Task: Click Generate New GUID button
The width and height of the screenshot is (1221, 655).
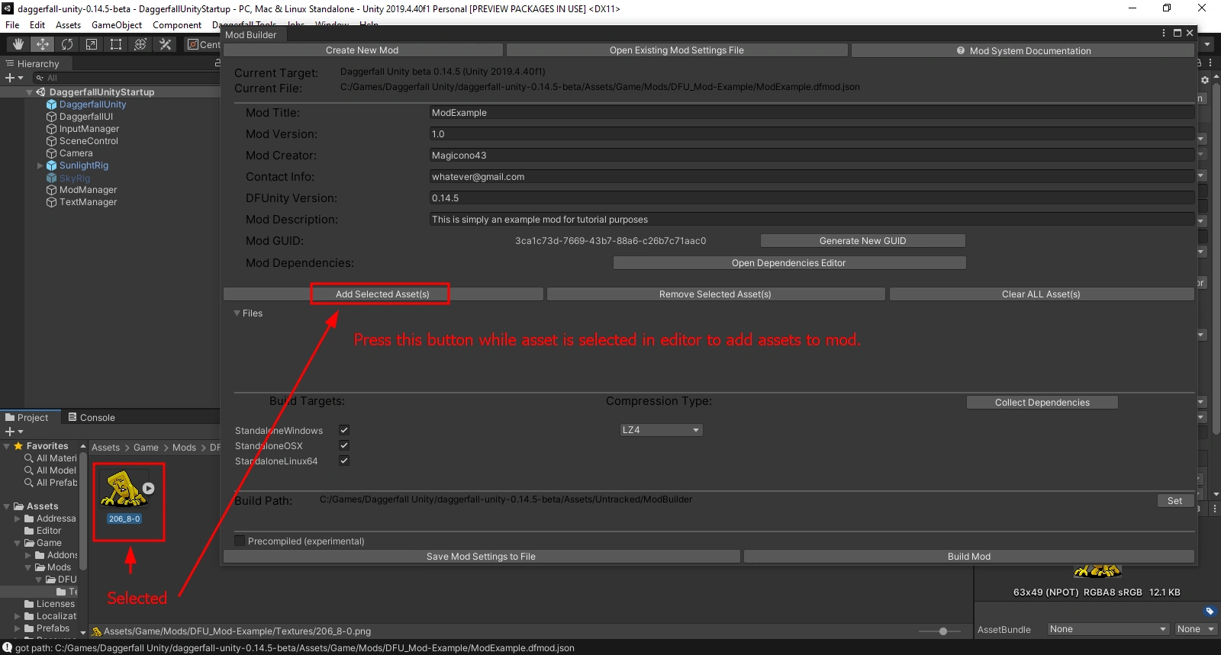Action: coord(863,241)
